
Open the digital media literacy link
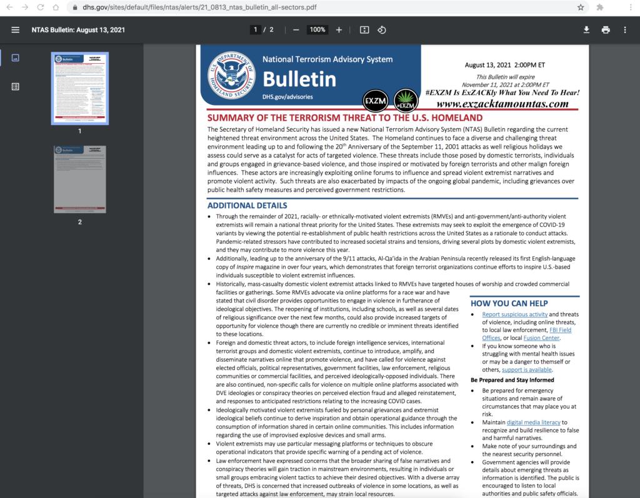534,422
